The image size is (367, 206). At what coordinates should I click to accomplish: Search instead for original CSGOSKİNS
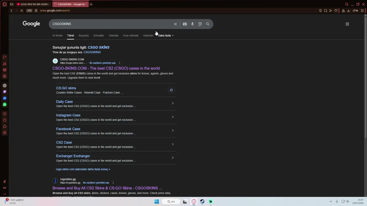pyautogui.click(x=92, y=52)
